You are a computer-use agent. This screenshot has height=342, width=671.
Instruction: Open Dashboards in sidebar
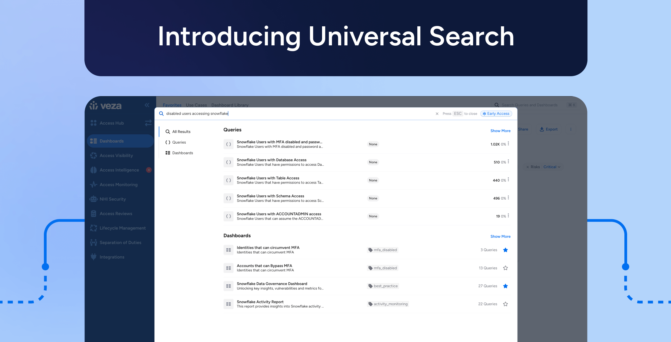(120, 141)
